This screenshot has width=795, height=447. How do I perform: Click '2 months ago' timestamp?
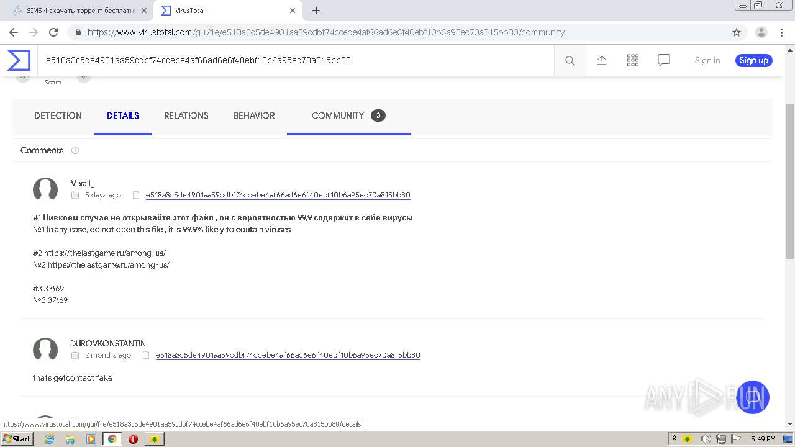(108, 355)
